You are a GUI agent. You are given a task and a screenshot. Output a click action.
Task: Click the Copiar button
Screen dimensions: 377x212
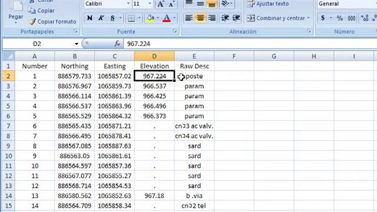41,11
